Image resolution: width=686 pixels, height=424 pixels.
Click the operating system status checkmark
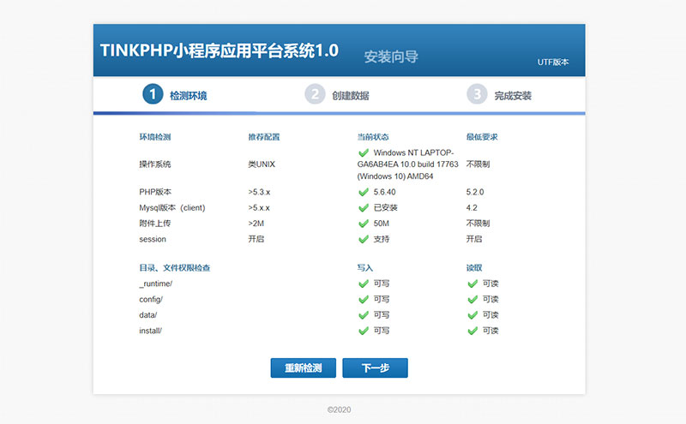click(x=364, y=153)
